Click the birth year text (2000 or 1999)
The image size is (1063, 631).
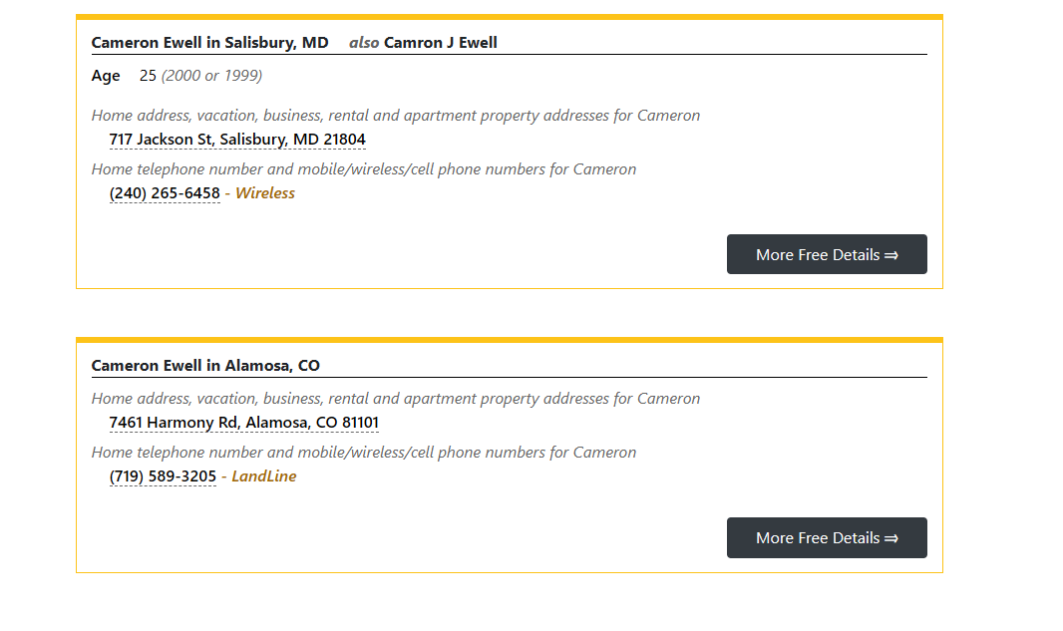tap(211, 76)
